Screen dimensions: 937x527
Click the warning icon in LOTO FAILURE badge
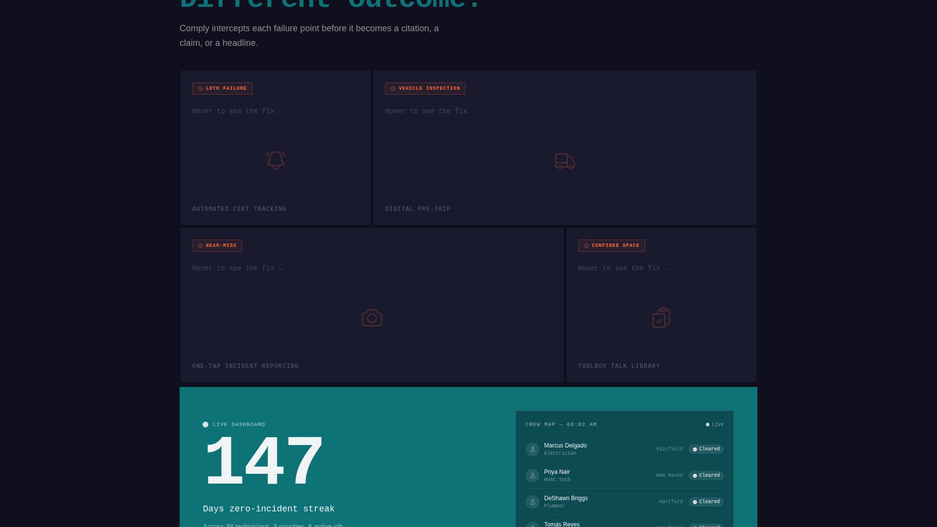(x=200, y=89)
